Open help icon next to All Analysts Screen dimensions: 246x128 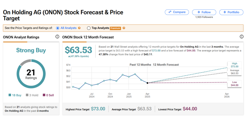tap(79, 28)
